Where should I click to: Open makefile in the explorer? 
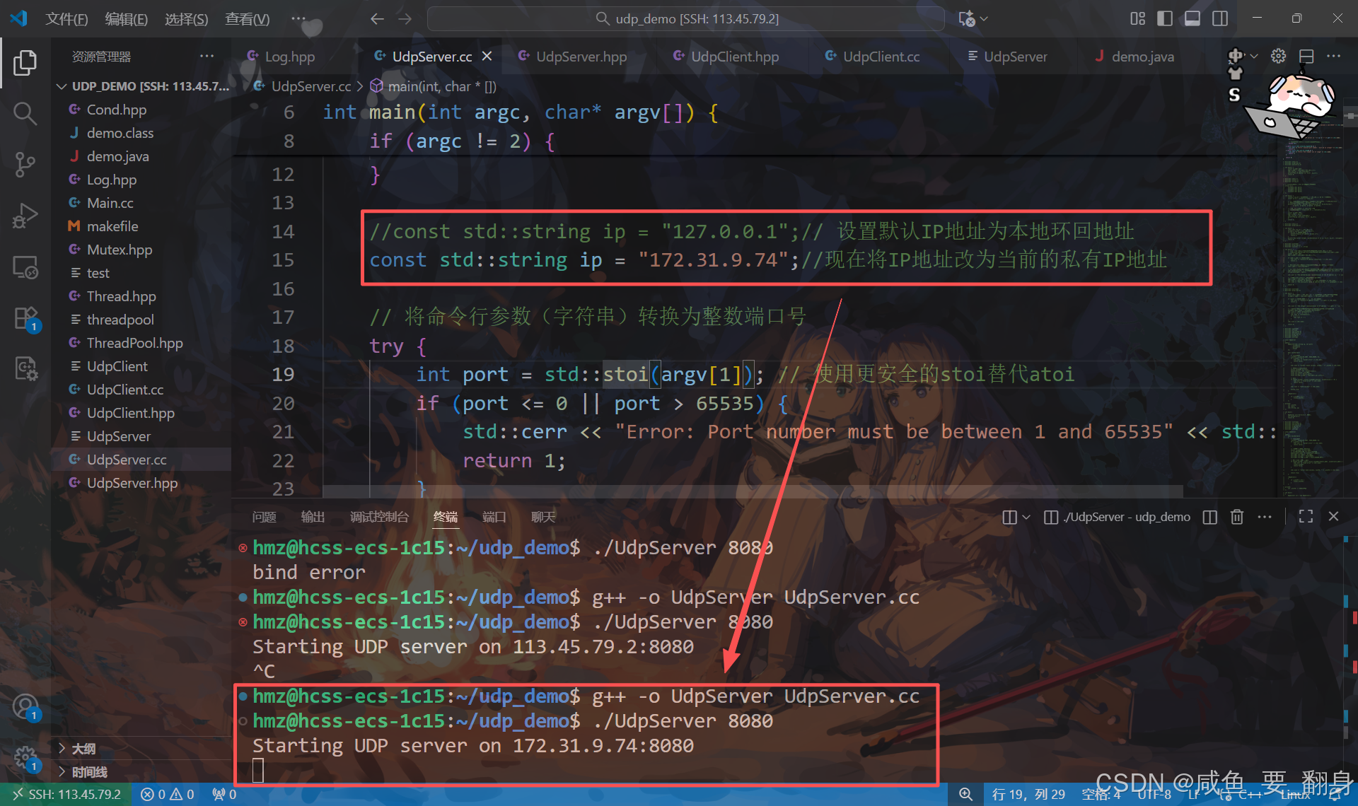click(x=112, y=226)
